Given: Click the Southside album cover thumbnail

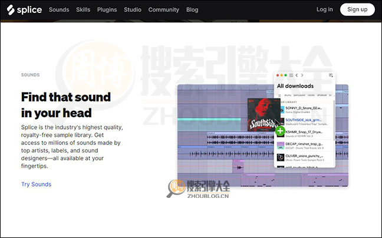Looking at the screenshot, I should 264,115.
